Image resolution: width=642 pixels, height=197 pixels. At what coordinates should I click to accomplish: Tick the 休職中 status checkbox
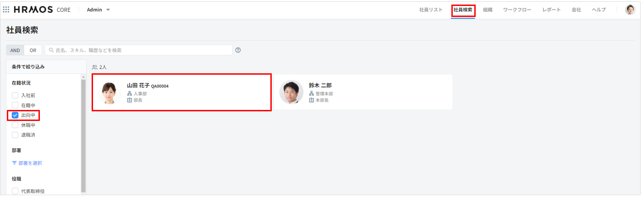[x=15, y=125]
